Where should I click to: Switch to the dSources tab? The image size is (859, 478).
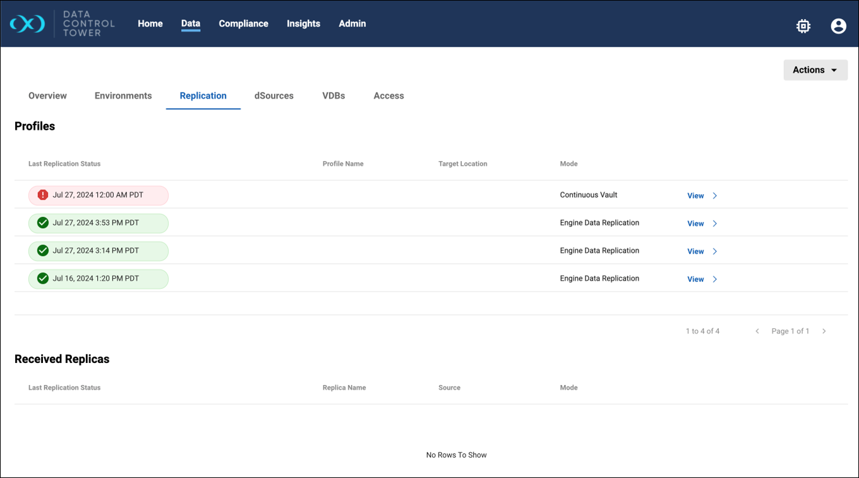(x=273, y=96)
